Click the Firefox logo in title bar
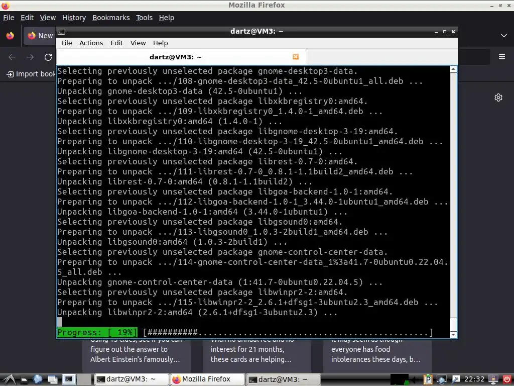 (5, 5)
